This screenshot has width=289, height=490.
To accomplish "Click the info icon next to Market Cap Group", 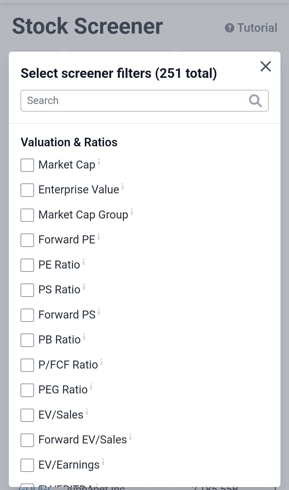I will pos(132,211).
